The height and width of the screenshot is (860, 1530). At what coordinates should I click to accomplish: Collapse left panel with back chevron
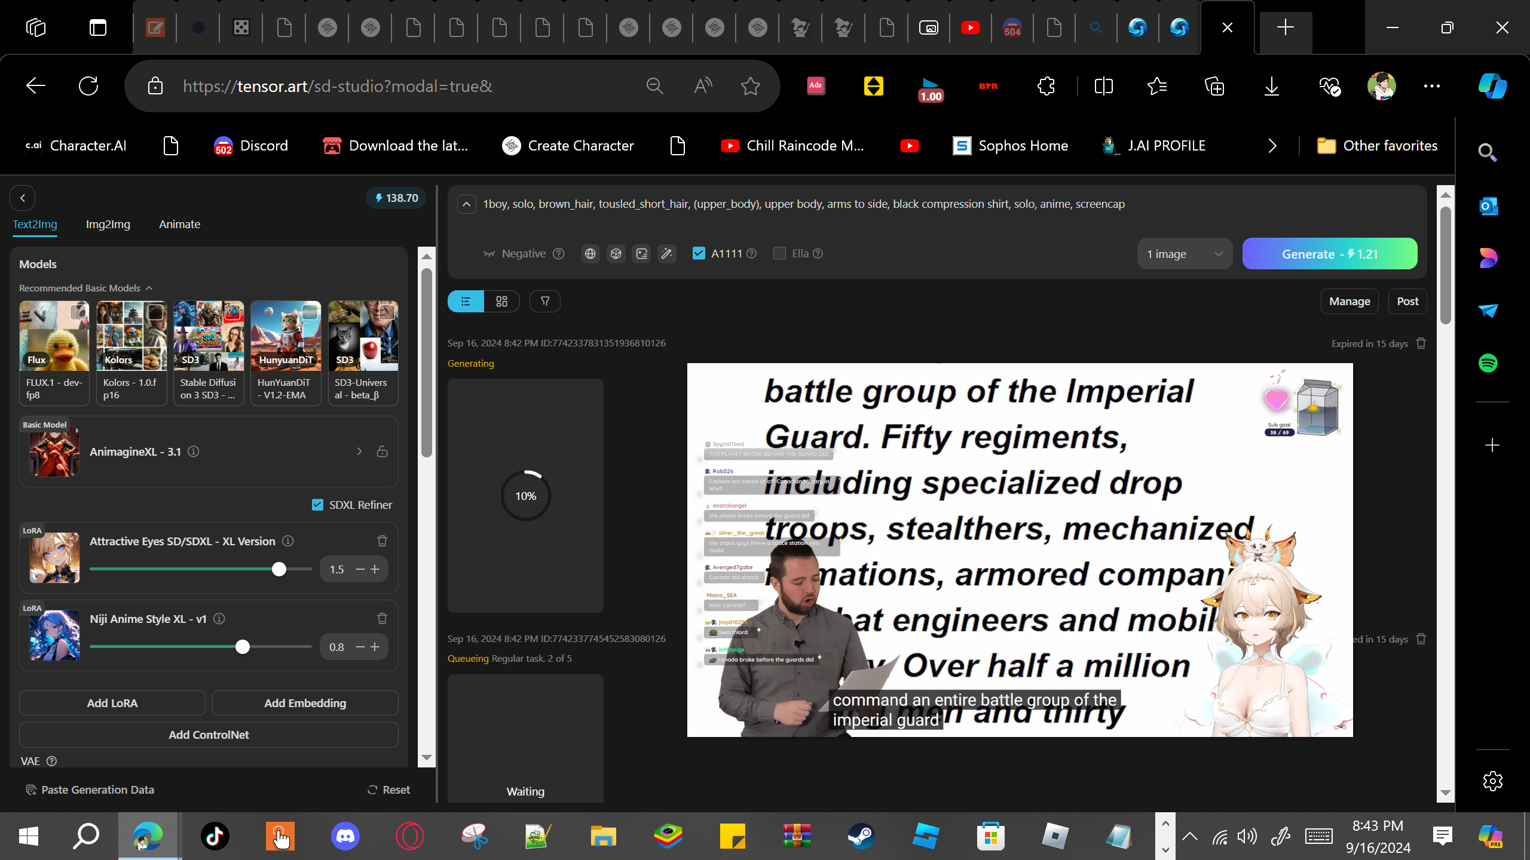(23, 198)
